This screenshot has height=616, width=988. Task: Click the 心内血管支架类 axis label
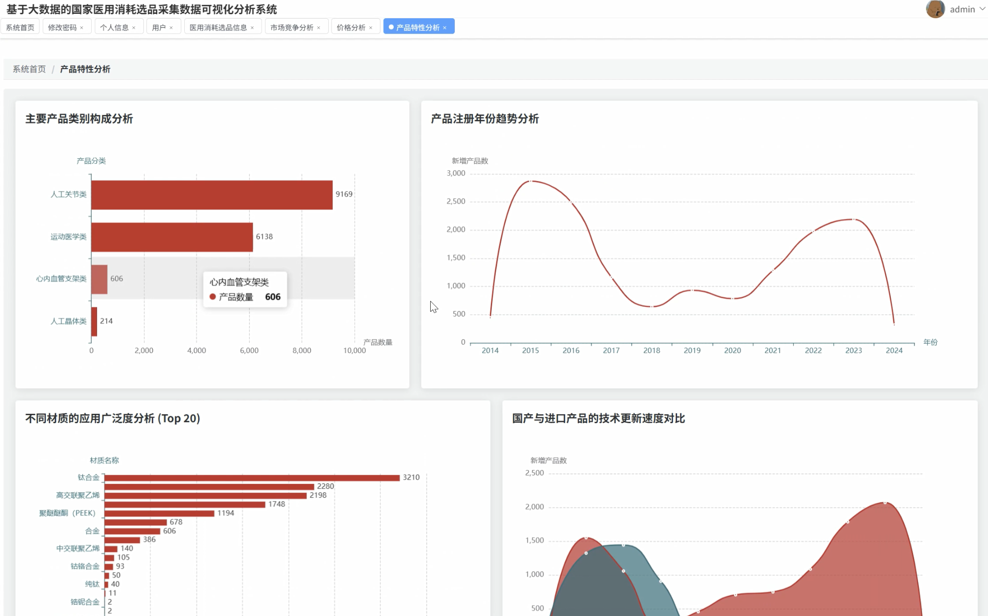pyautogui.click(x=61, y=279)
